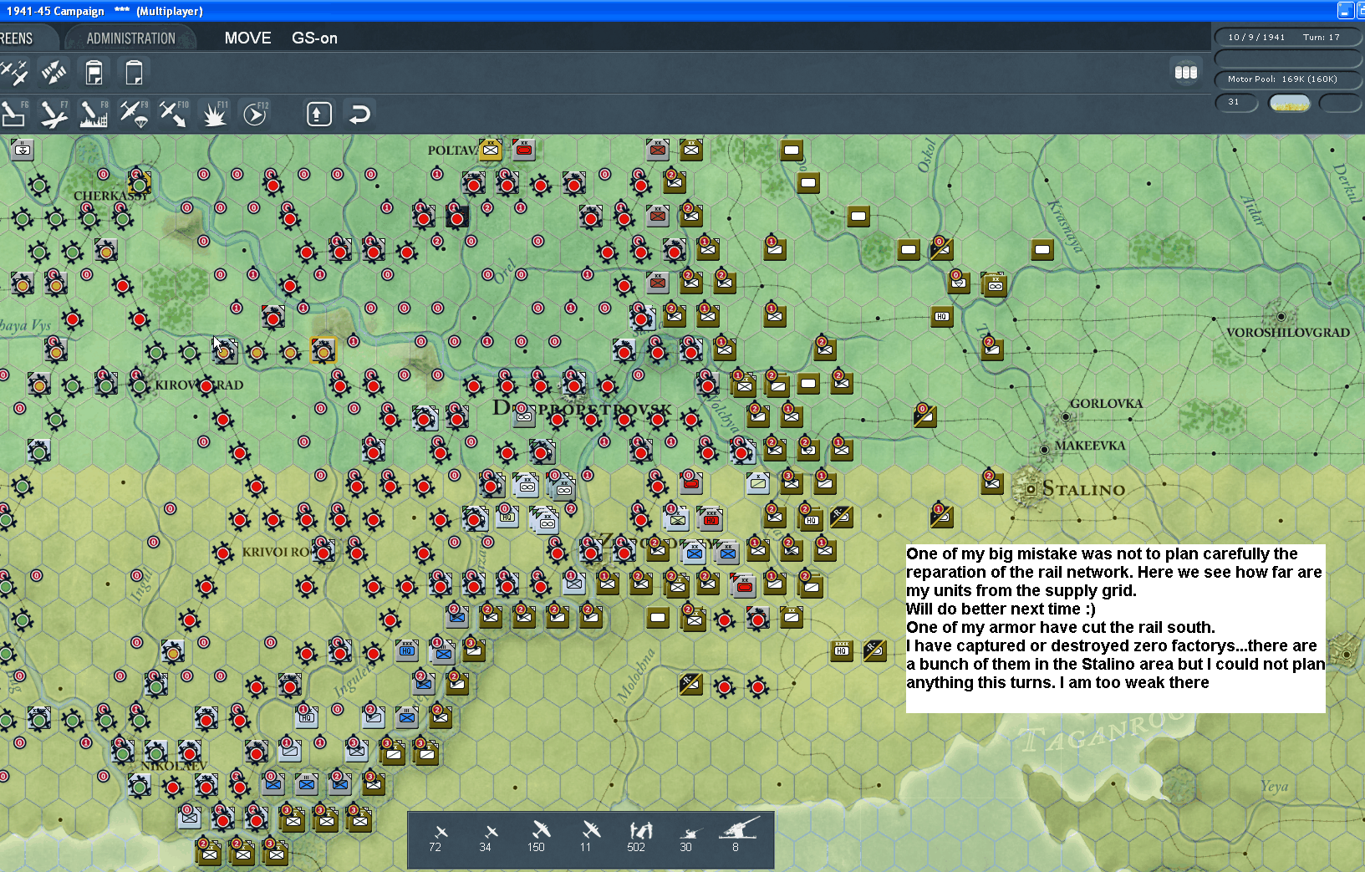The image size is (1365, 872).
Task: Click the F11 explosion attack icon
Action: (x=215, y=113)
